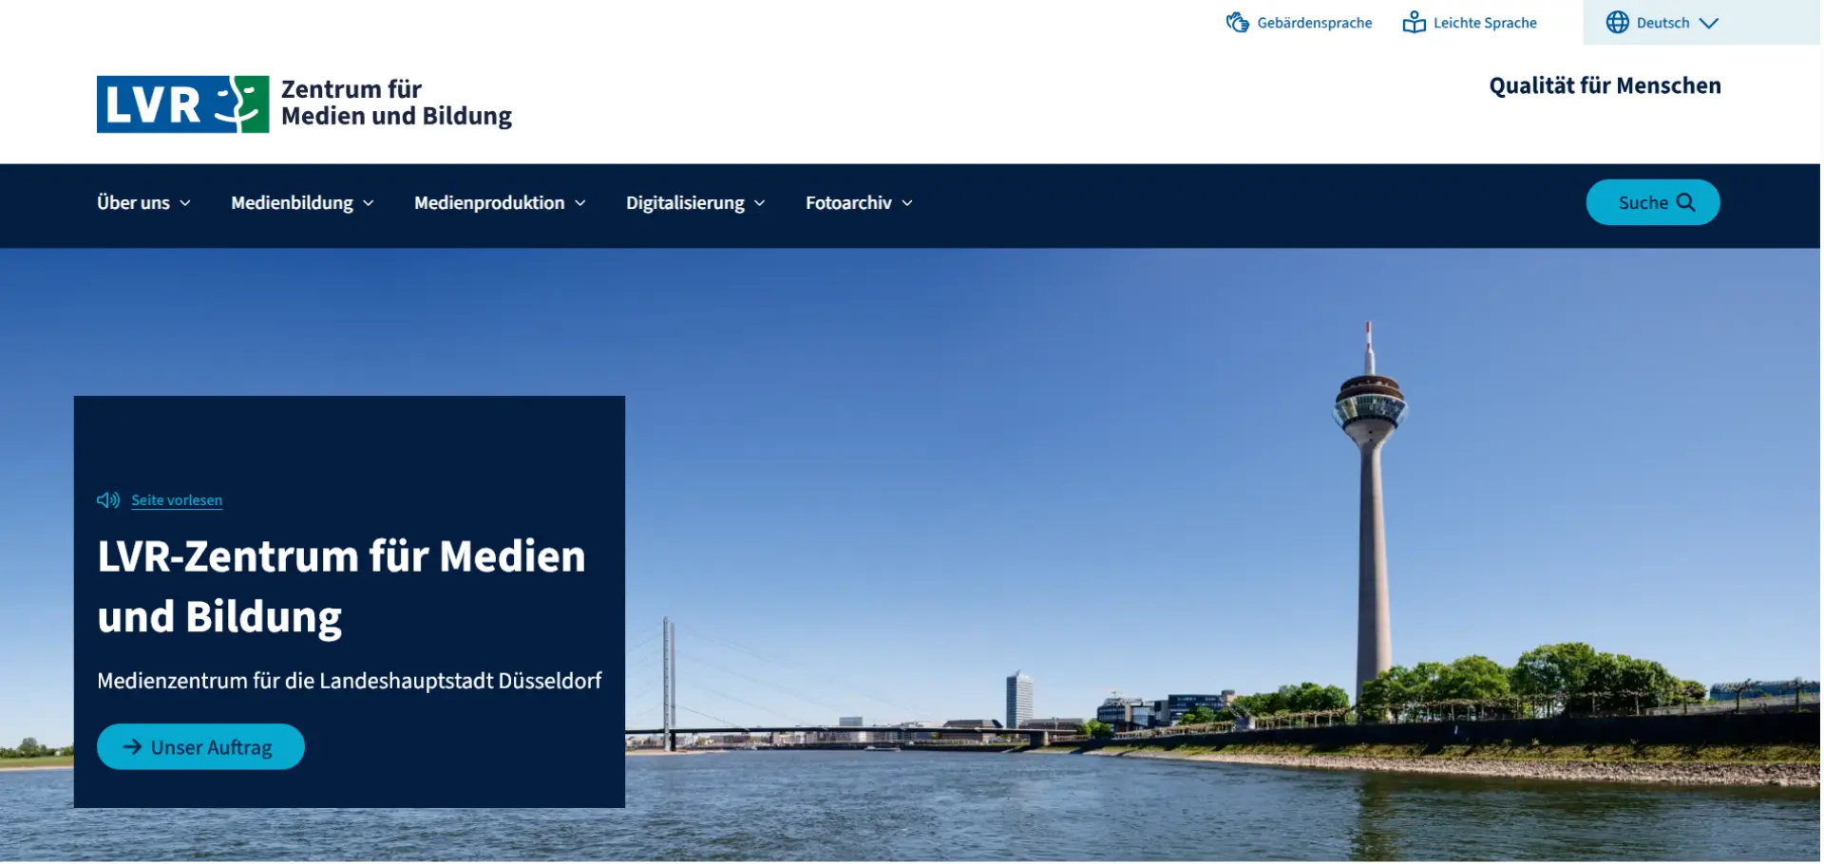Open the Medienproduktion menu
The image size is (1824, 864).
pos(500,203)
